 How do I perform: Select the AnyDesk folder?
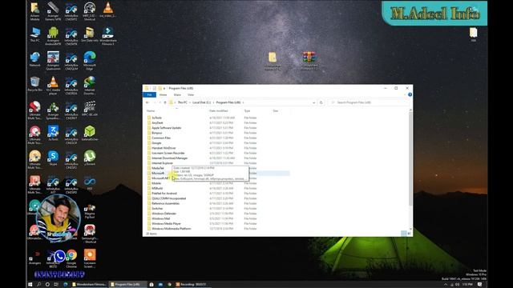click(157, 122)
